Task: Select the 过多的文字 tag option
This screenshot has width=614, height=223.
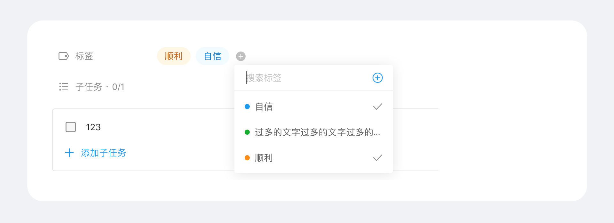Action: 314,132
